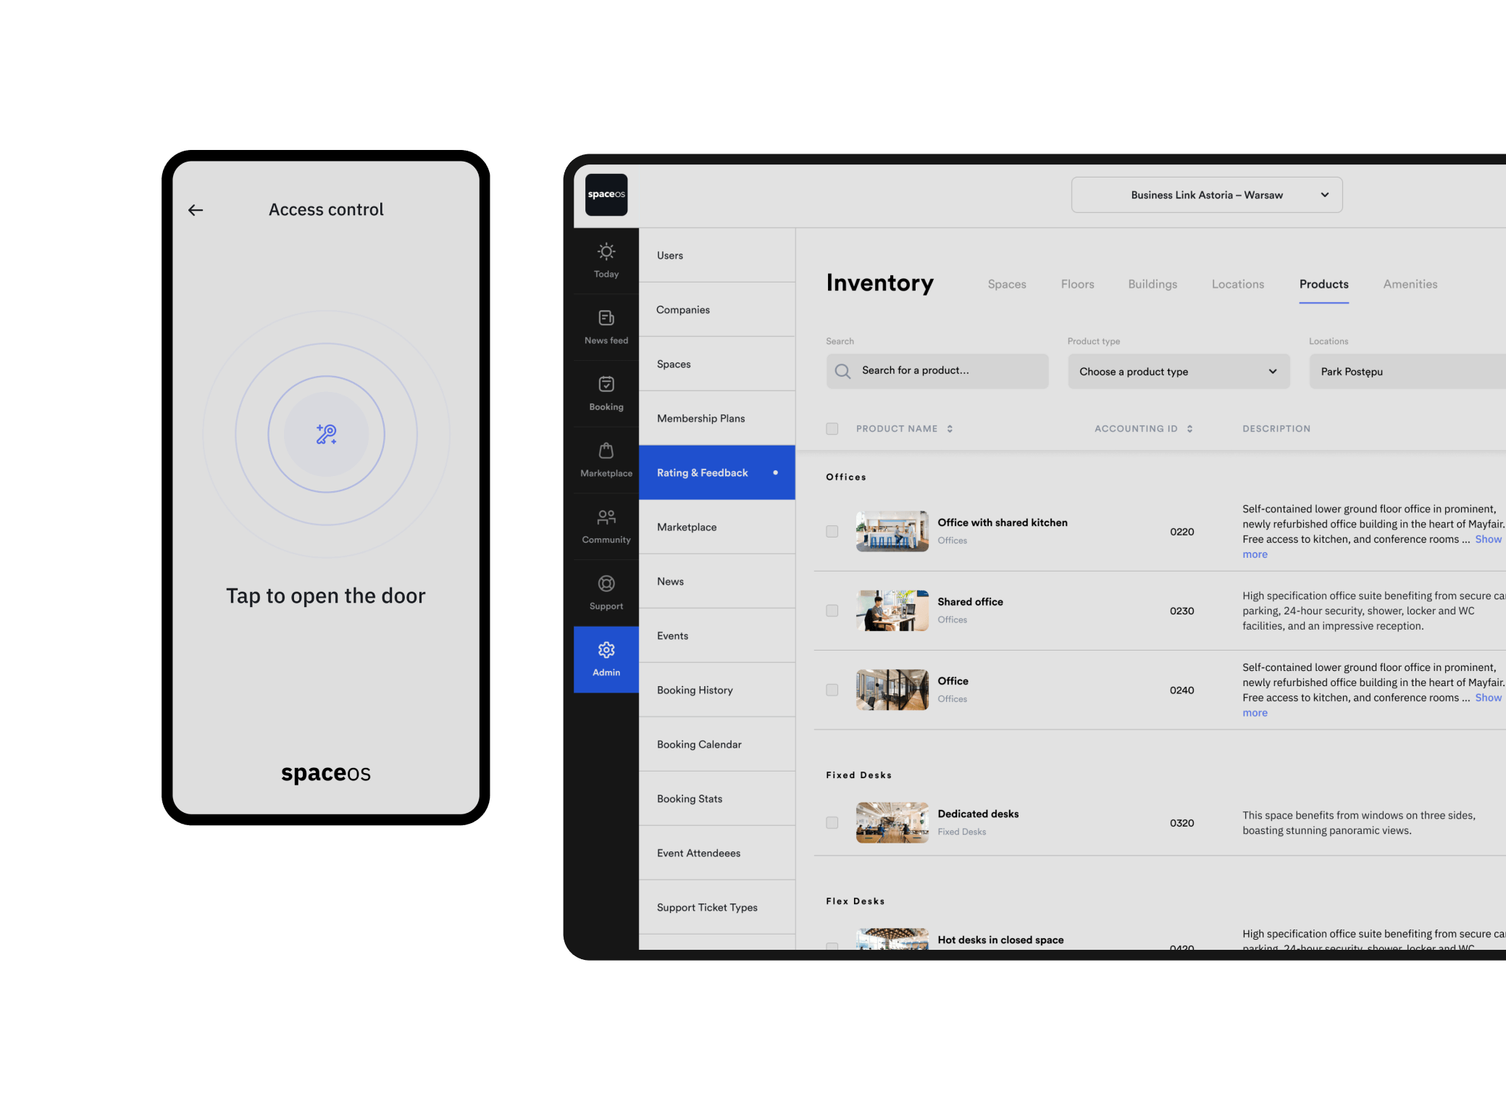Open the Support sidebar section
Viewport: 1506px width, 1115px height.
[x=606, y=593]
